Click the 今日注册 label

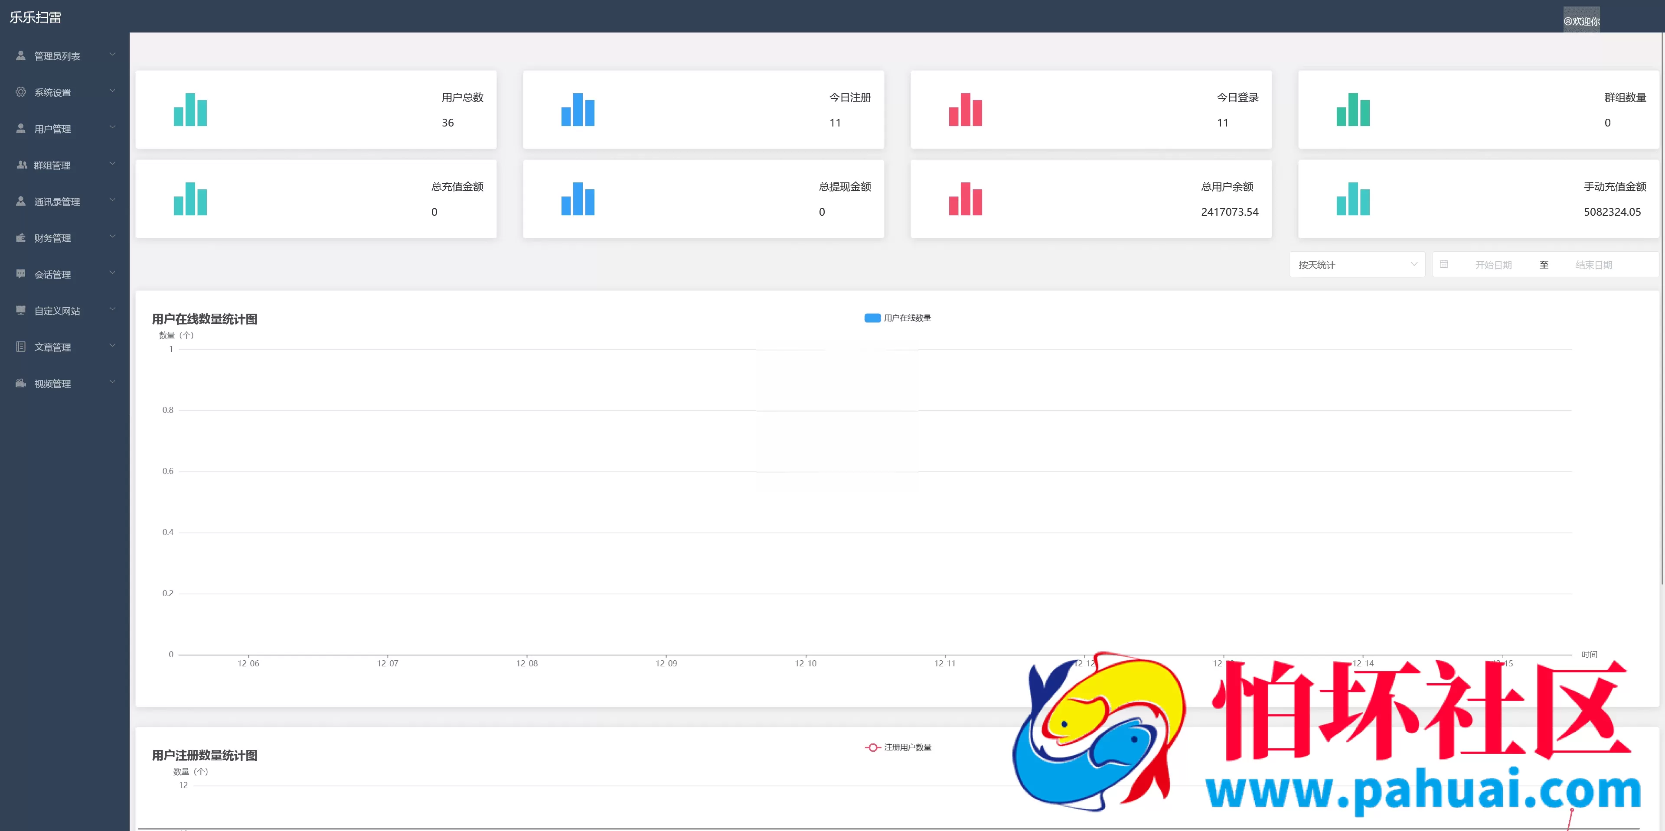click(x=850, y=97)
